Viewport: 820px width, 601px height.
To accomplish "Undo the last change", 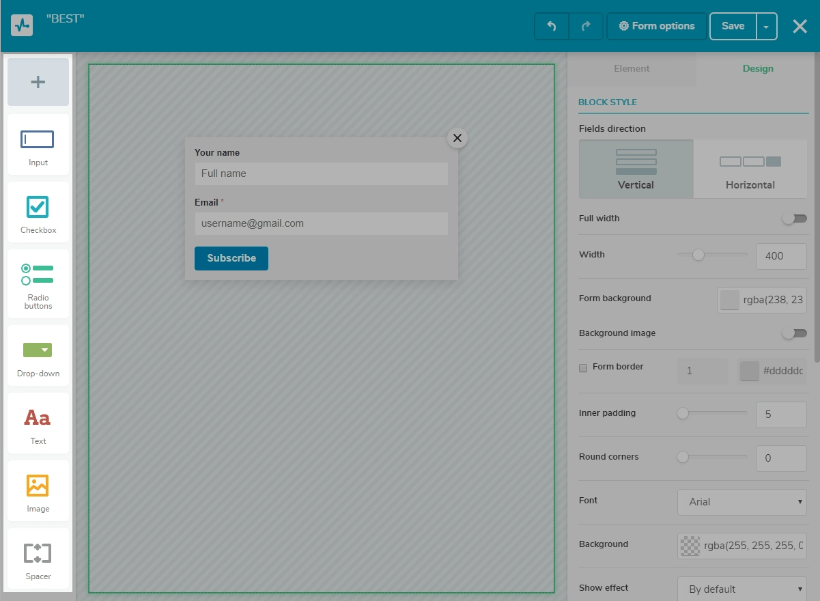I will pos(552,26).
